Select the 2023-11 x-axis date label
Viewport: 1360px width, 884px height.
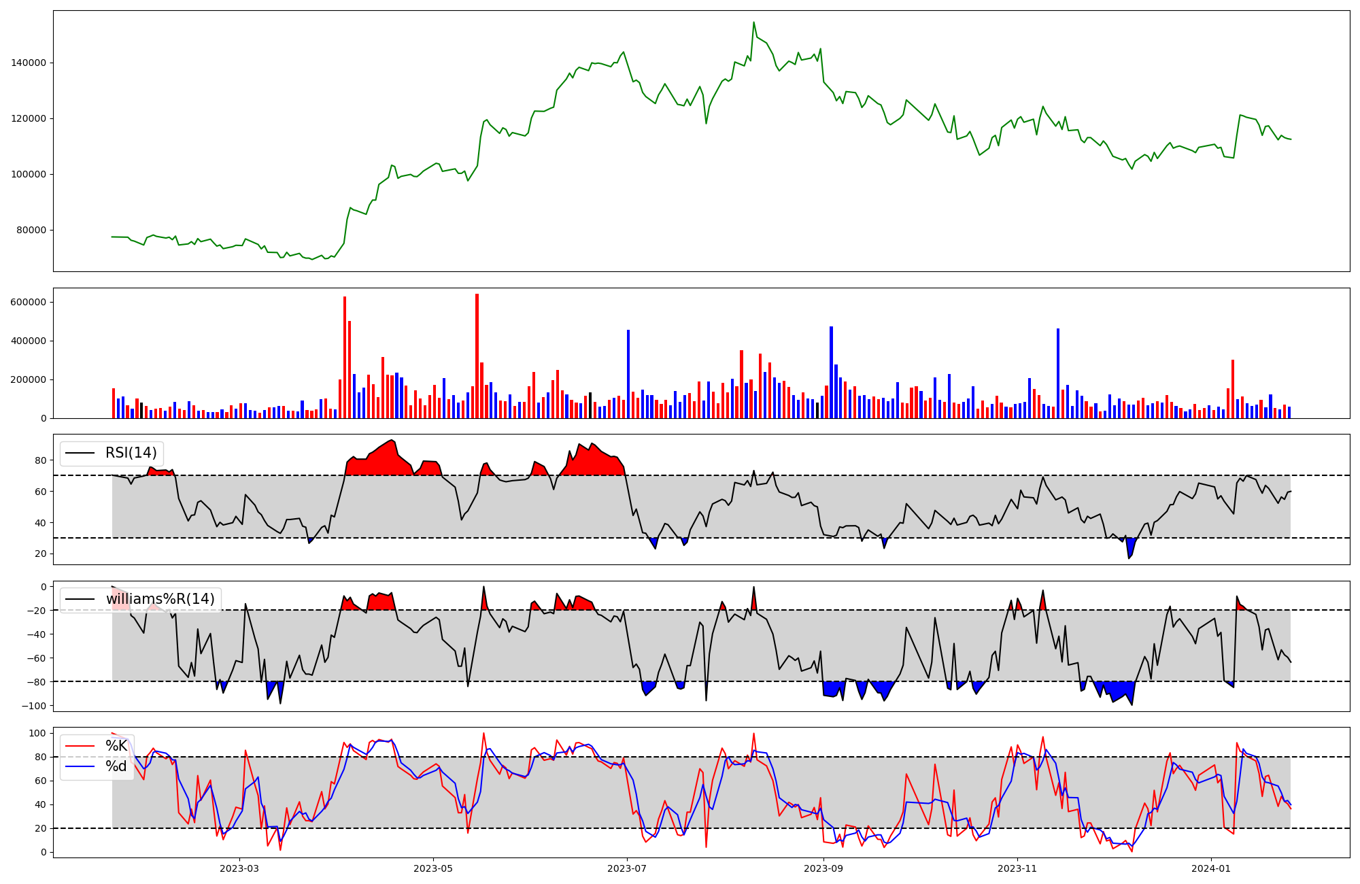point(1017,868)
